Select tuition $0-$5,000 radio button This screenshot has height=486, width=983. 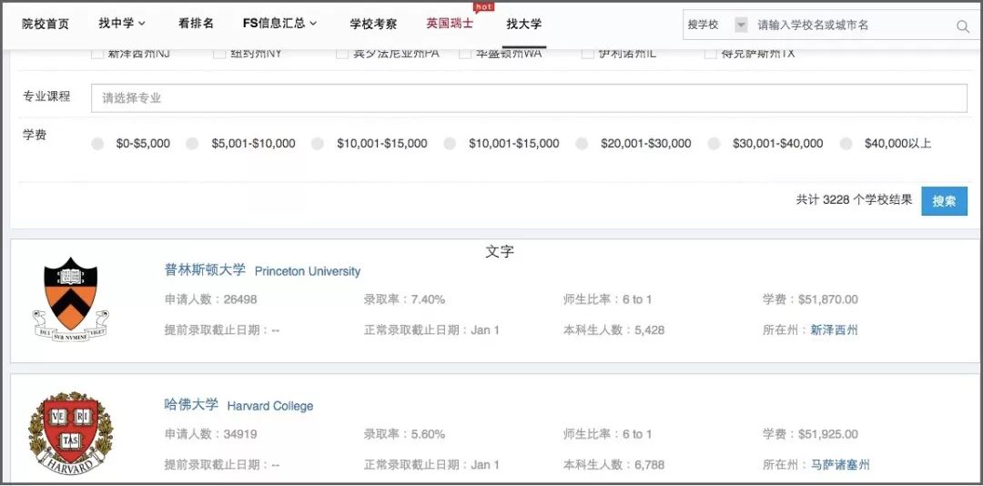(x=97, y=144)
